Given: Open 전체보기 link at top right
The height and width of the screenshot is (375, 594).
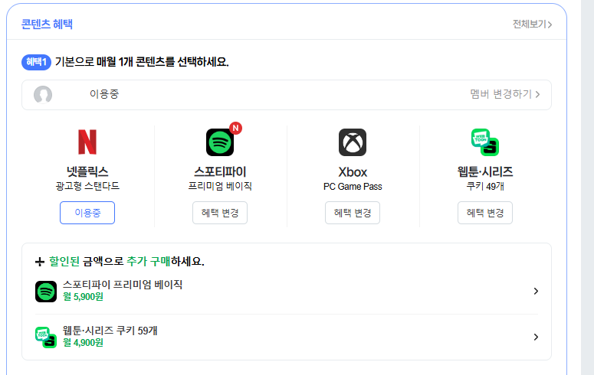Looking at the screenshot, I should [532, 24].
